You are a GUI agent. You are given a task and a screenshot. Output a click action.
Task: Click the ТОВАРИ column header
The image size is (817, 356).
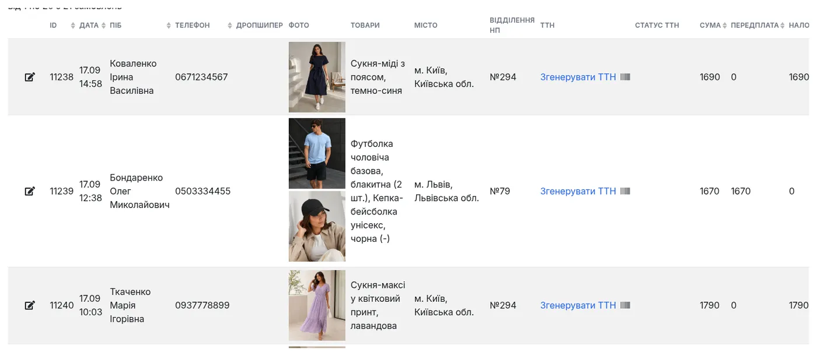(365, 25)
